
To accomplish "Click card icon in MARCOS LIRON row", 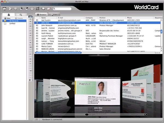I will (37, 49).
